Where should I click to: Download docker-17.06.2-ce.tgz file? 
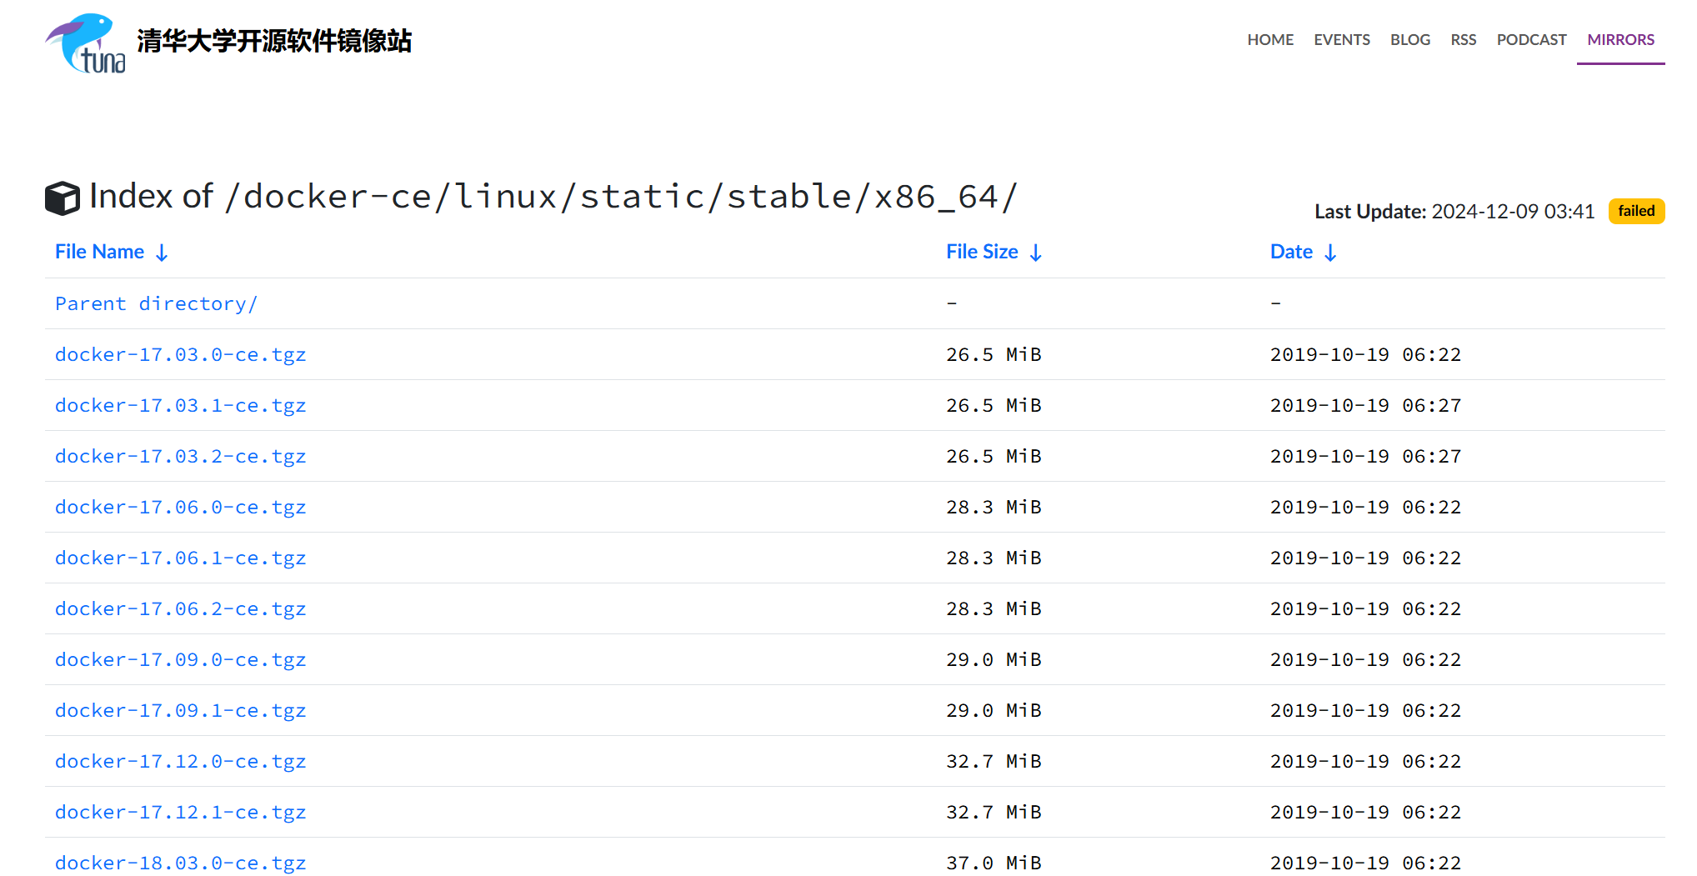(x=180, y=609)
